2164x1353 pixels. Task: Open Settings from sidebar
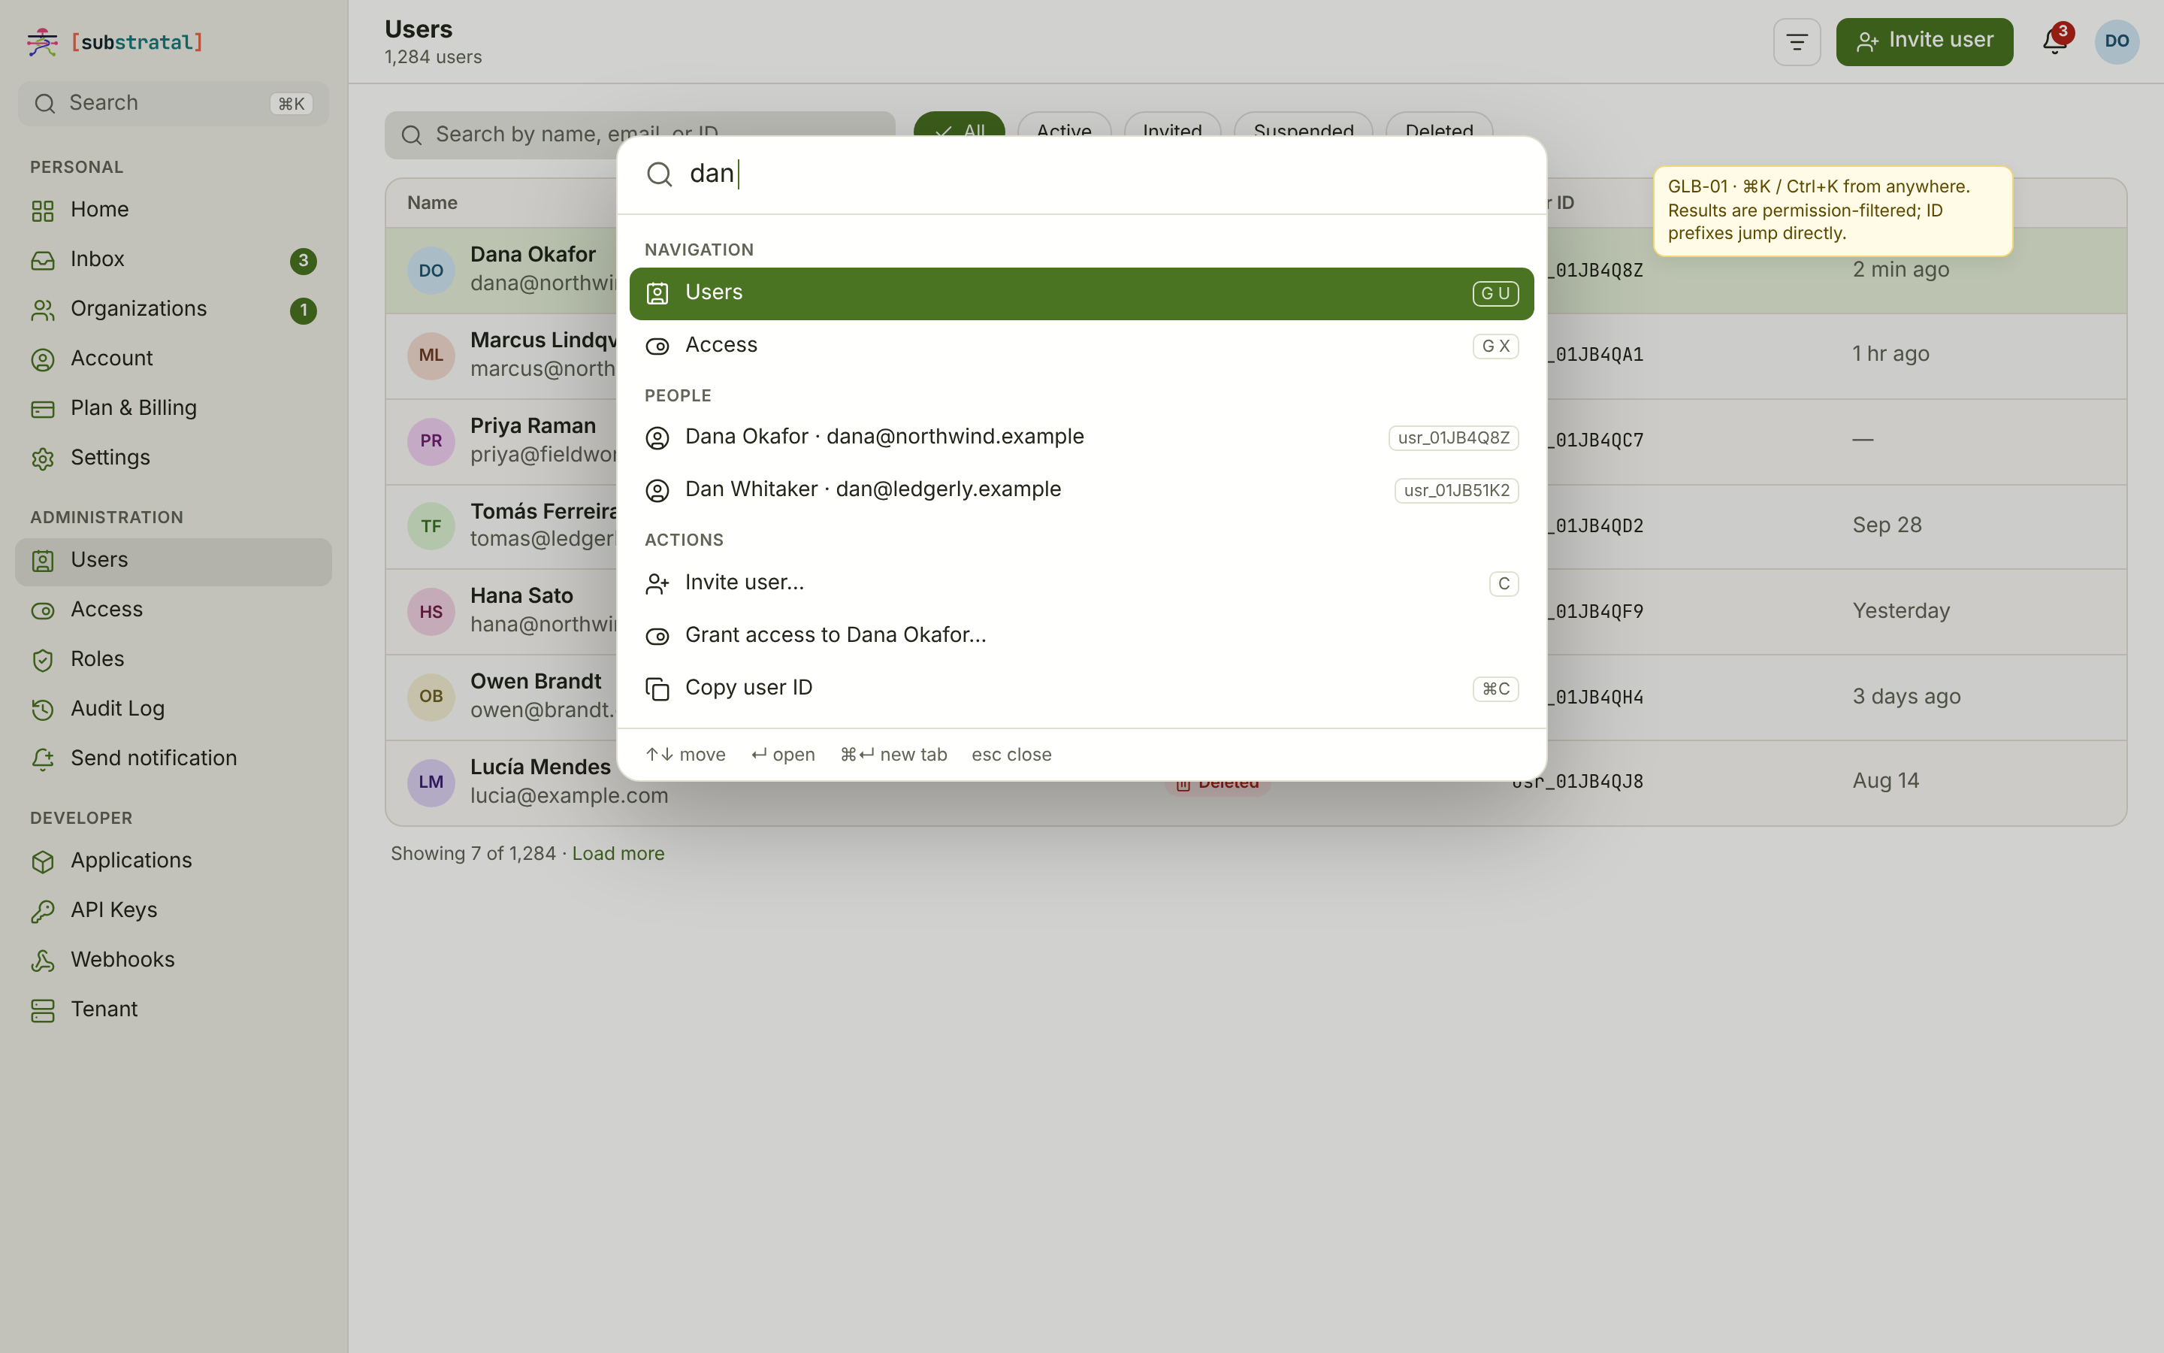coord(173,459)
